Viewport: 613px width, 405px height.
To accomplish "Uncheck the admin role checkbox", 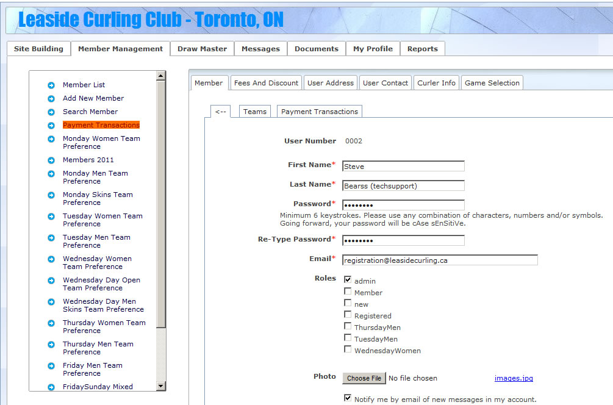I will tap(348, 279).
